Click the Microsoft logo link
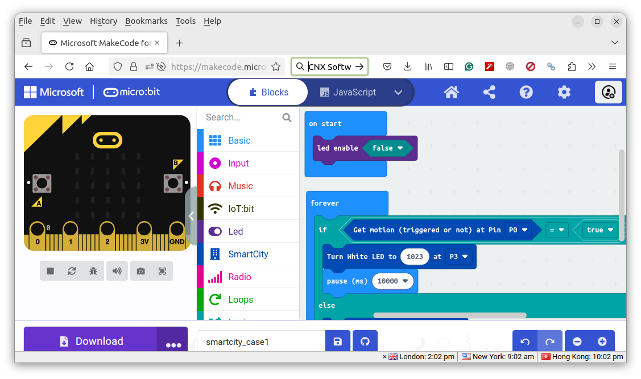The image size is (641, 379). point(53,92)
